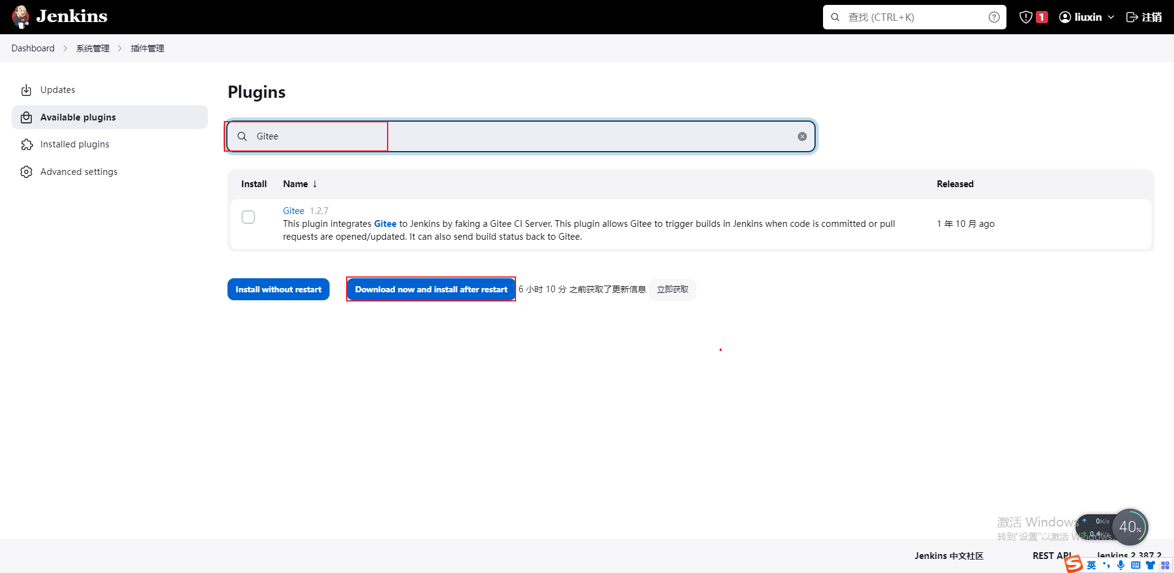Toggle the 英 language mode in IME bar

[x=1091, y=565]
